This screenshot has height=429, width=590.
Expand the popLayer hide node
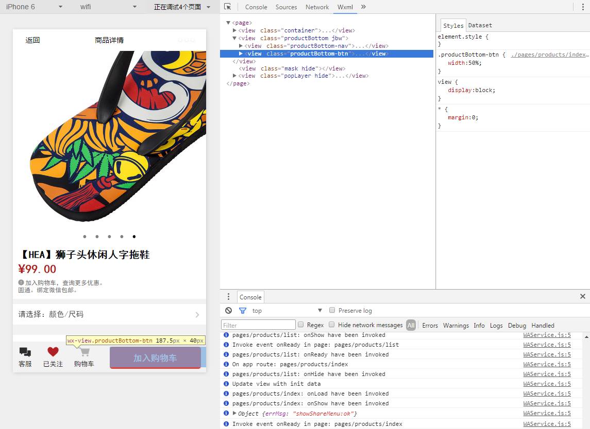234,76
